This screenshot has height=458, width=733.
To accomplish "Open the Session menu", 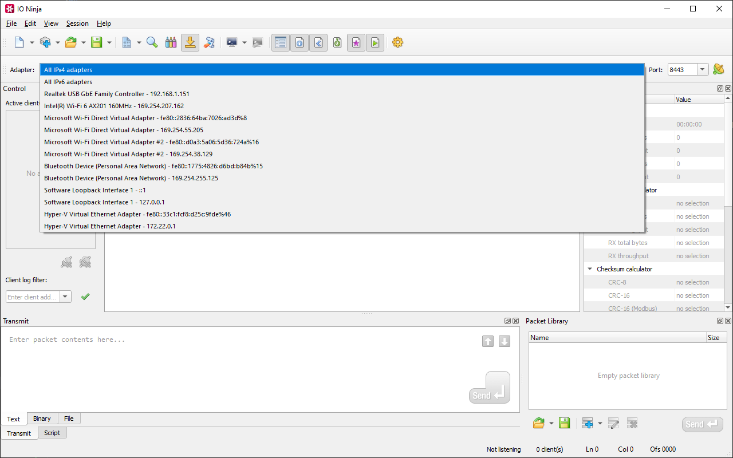I will click(x=77, y=23).
